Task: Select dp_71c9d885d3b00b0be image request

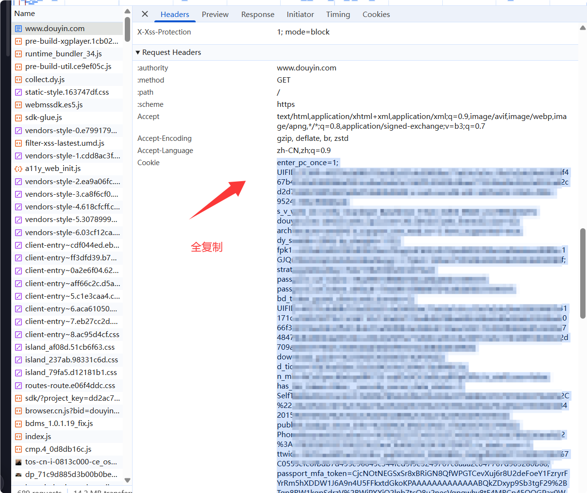Action: [x=67, y=475]
